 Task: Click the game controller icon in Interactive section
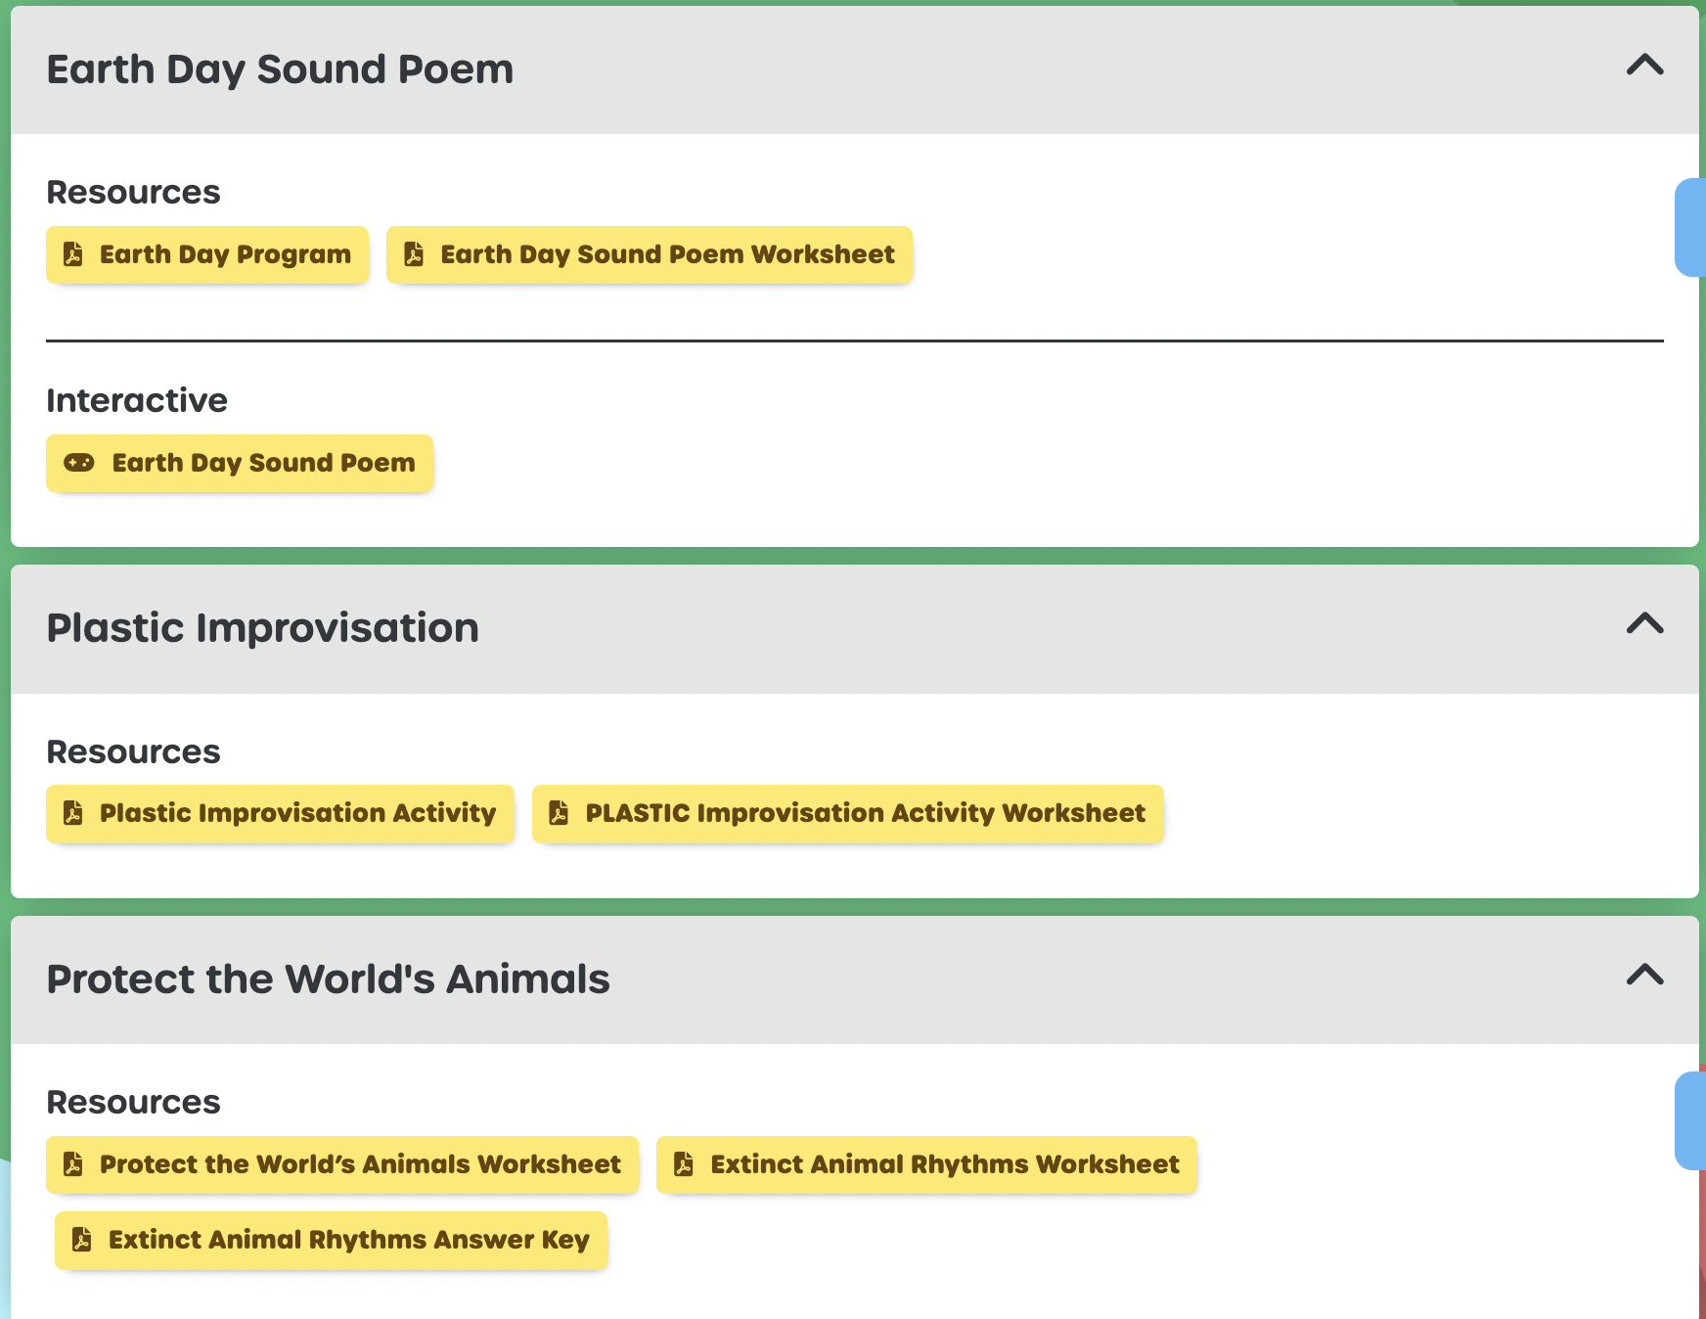click(x=79, y=463)
